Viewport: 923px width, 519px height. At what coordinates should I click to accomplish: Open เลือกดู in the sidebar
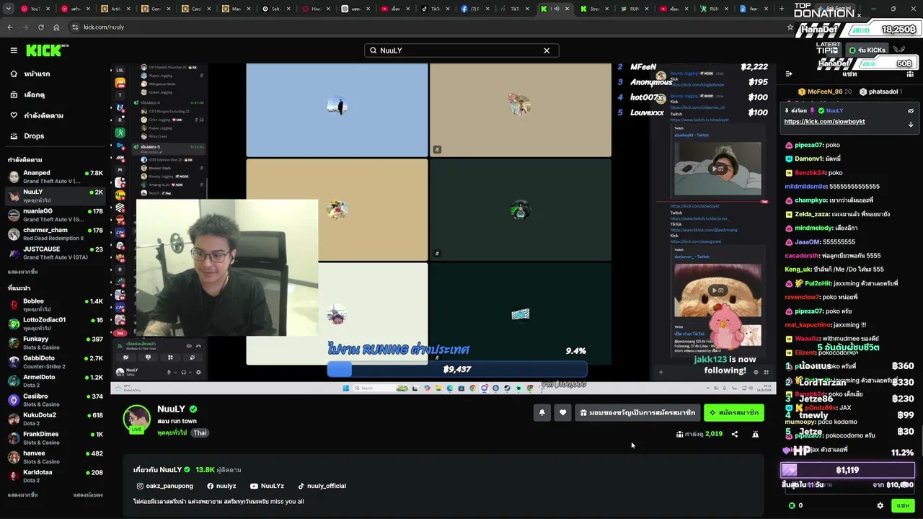[x=55, y=94]
